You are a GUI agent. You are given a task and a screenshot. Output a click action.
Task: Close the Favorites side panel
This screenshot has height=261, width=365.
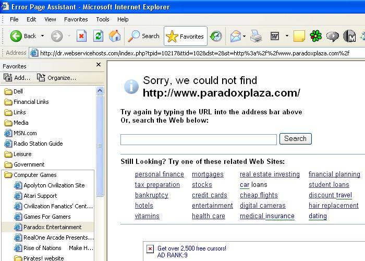pyautogui.click(x=99, y=65)
